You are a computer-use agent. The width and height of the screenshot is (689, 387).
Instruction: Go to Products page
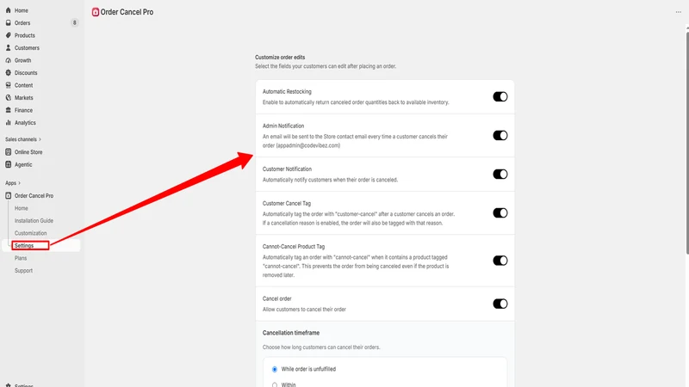[25, 35]
